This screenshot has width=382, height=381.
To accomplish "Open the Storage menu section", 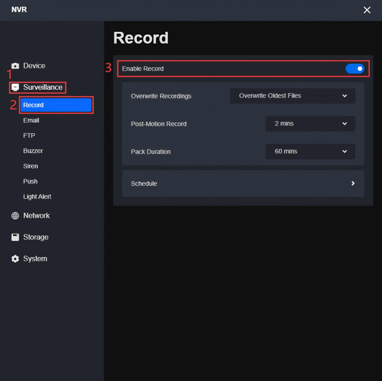I will tap(36, 237).
